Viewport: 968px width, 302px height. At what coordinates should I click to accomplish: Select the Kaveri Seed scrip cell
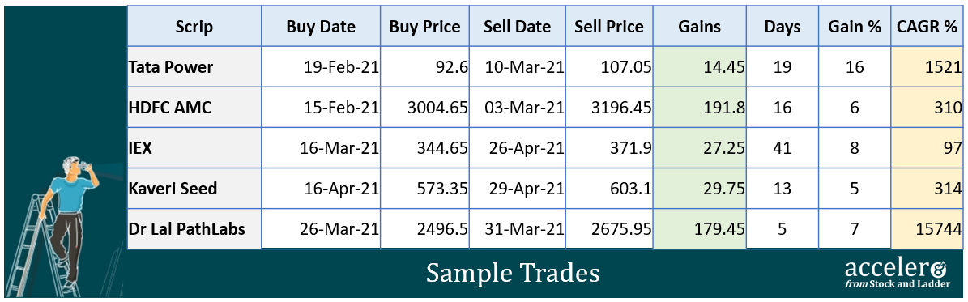point(194,189)
